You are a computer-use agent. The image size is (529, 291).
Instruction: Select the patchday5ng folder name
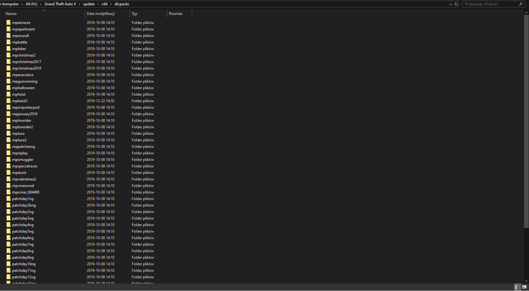coord(23,231)
